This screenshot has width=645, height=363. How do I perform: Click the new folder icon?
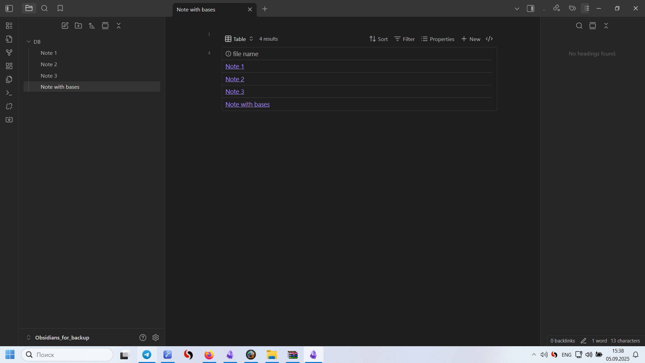pyautogui.click(x=78, y=26)
